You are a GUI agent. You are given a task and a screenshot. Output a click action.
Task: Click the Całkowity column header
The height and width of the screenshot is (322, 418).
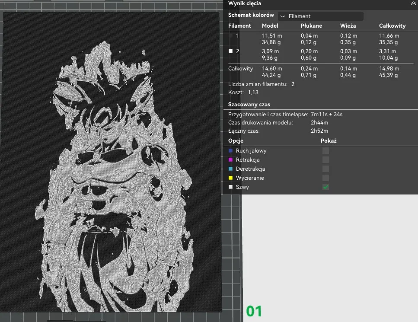[x=392, y=26]
